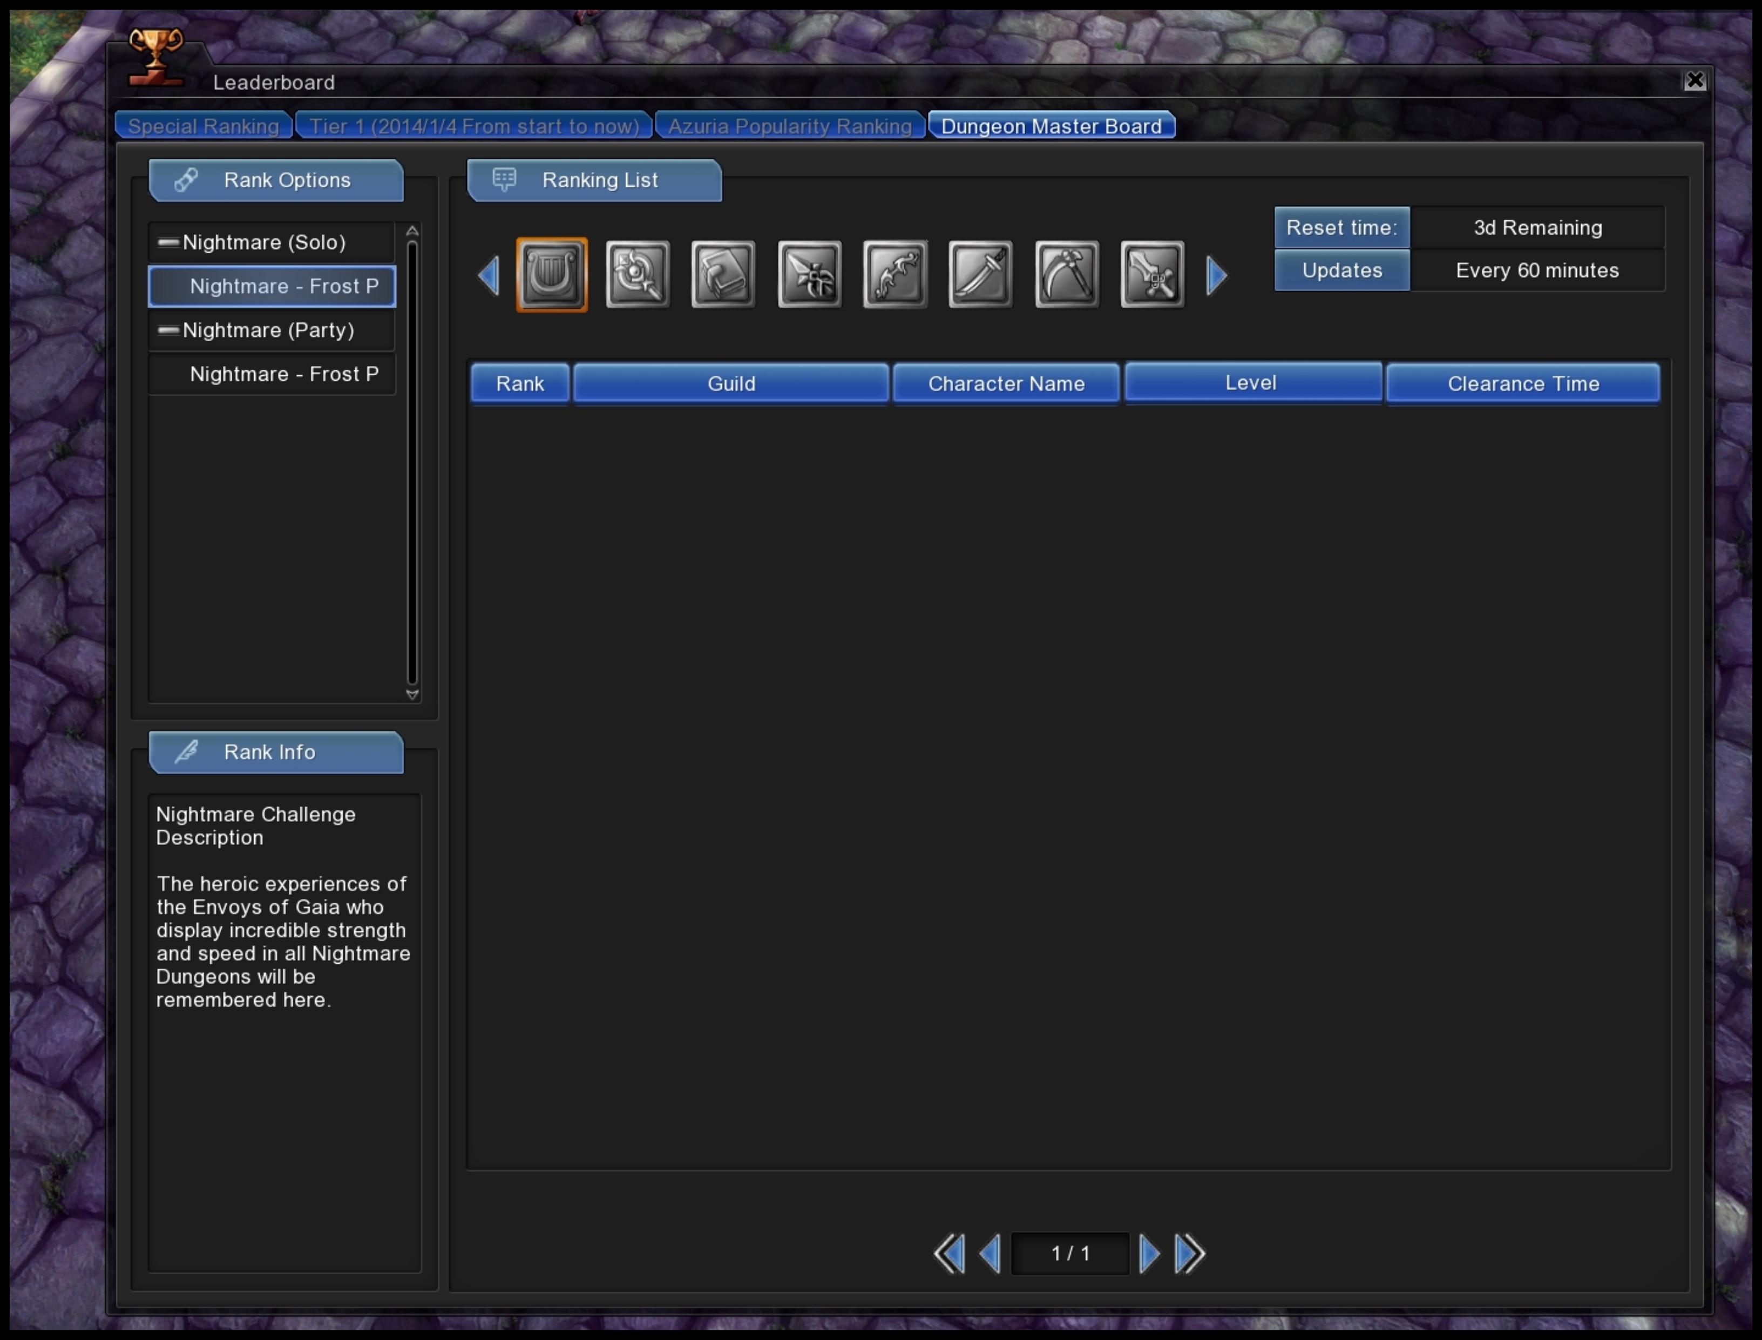Select the staff class icon filter

(x=638, y=274)
